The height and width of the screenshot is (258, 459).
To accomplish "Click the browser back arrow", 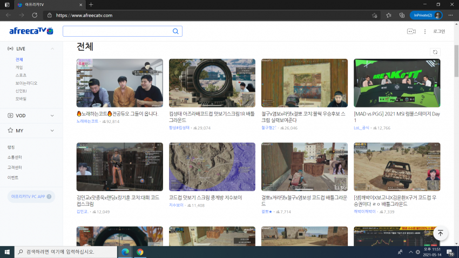I will [x=8, y=15].
